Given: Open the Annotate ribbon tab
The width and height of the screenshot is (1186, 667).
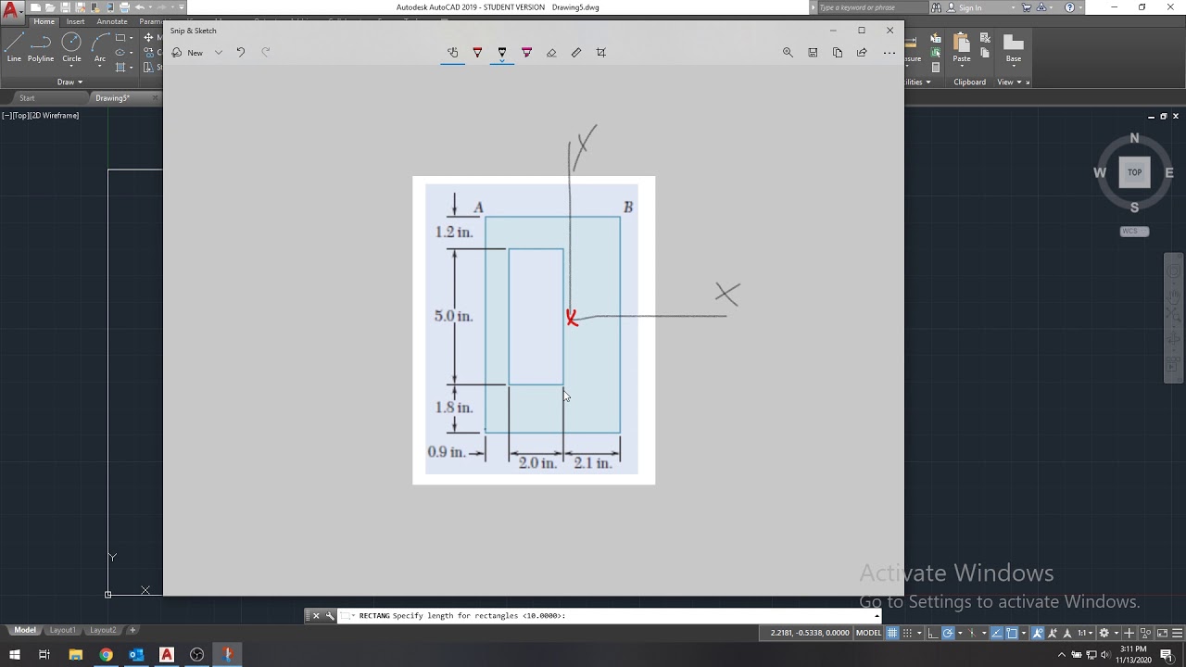Looking at the screenshot, I should pyautogui.click(x=112, y=21).
